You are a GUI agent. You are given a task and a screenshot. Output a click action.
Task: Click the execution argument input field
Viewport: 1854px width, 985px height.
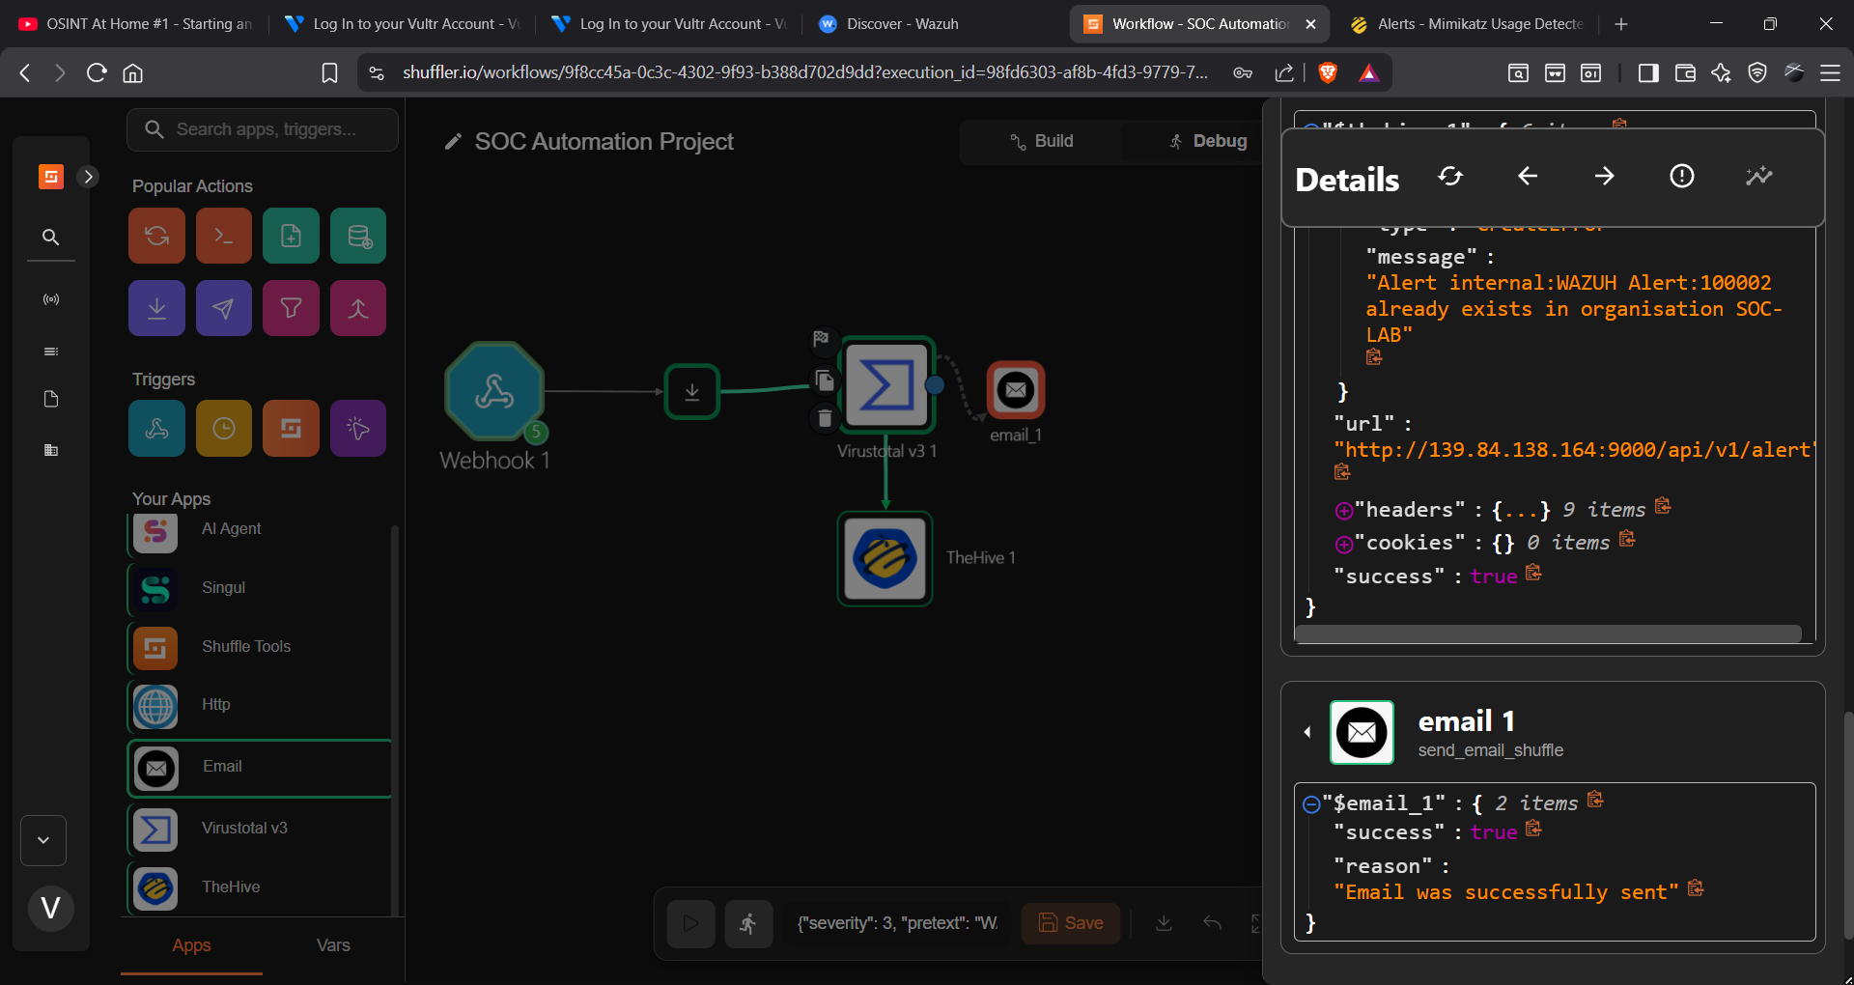pos(898,923)
